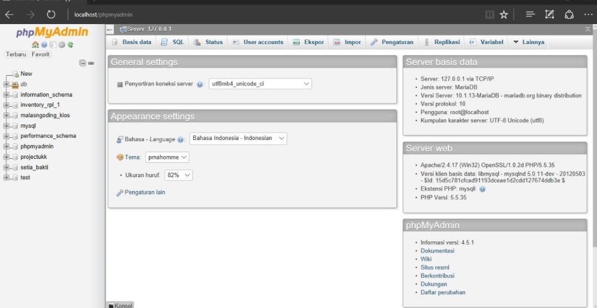Refresh the page with browser reload icon

pos(51,15)
